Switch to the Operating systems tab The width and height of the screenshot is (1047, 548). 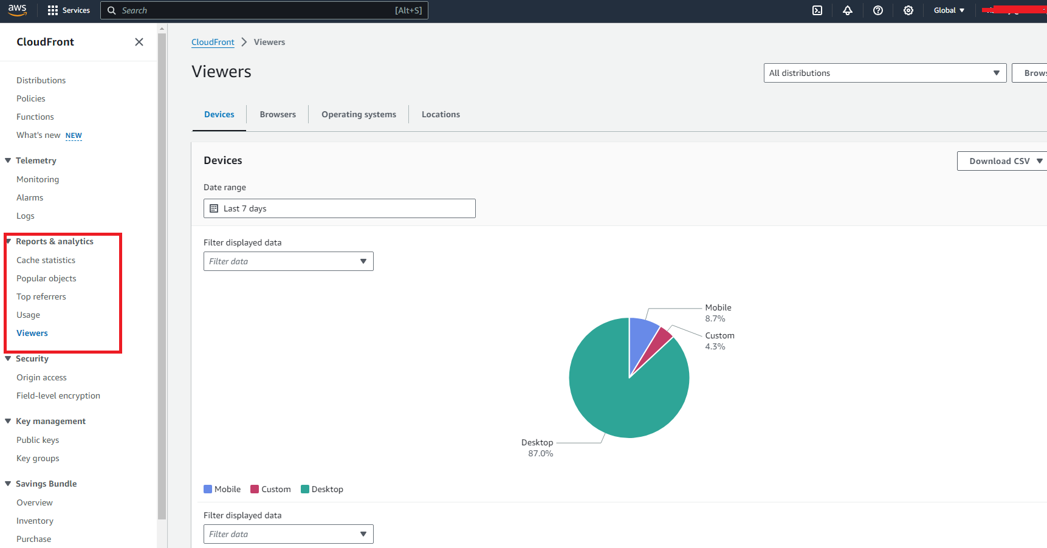pyautogui.click(x=359, y=115)
